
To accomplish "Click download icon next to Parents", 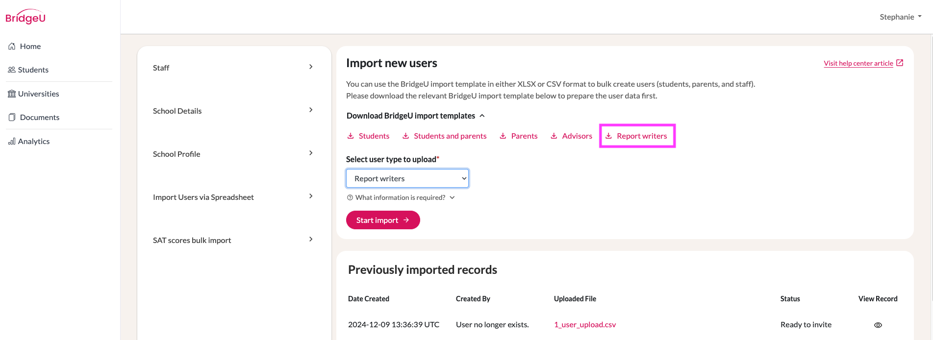I will (503, 136).
